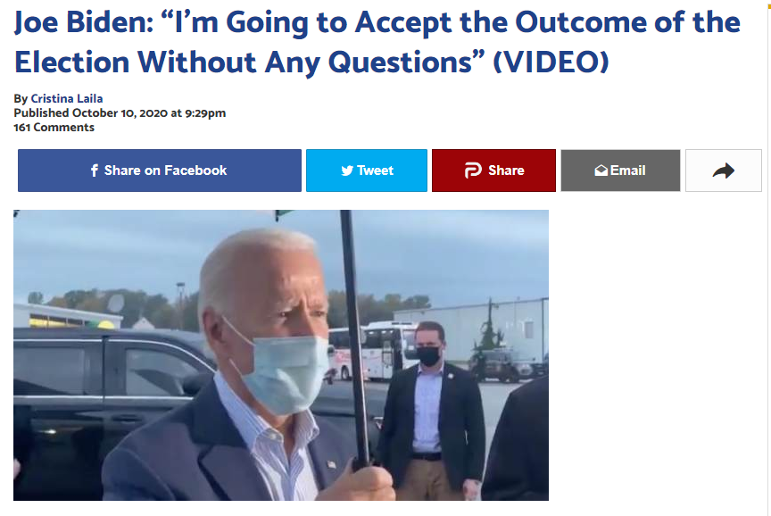Open the Joe Biden article headline
This screenshot has height=516, width=771.
[377, 42]
